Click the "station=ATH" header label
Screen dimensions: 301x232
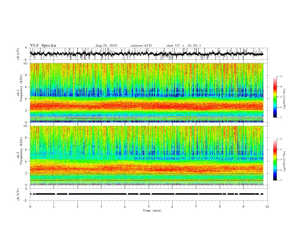[x=141, y=45]
